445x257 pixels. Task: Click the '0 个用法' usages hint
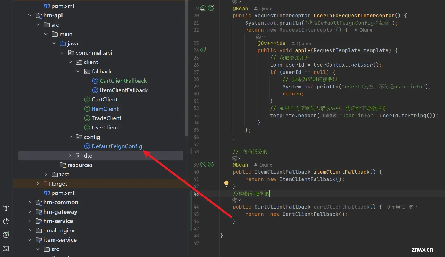(396, 207)
